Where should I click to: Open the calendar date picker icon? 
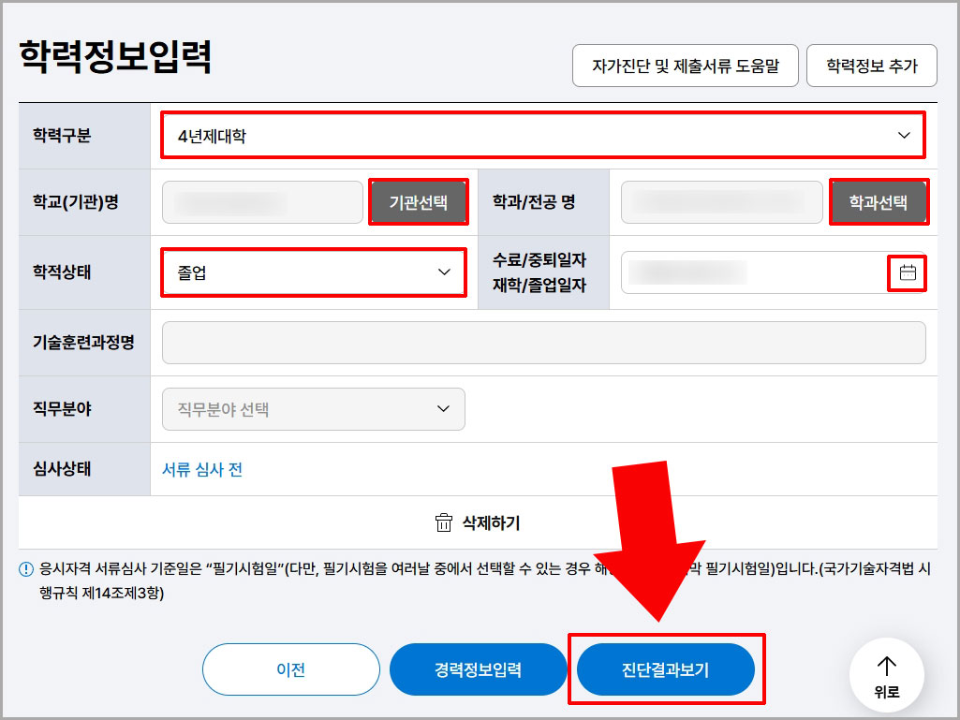[907, 272]
